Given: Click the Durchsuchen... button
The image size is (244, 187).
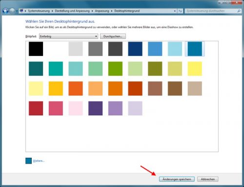Looking at the screenshot, I should pyautogui.click(x=113, y=36).
